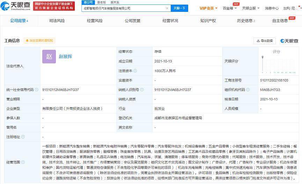Expand the user account dropdown in the header
Viewport: 302px width, 184px height.
[x=290, y=8]
